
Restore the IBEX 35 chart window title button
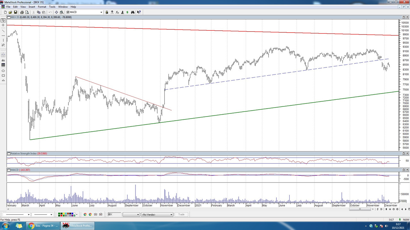pos(403,17)
